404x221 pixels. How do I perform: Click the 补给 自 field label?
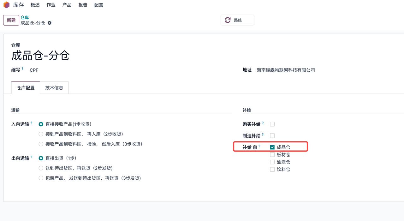(250, 147)
